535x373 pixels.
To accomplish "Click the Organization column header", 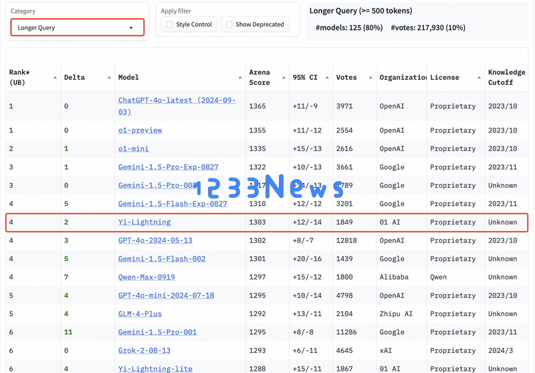I will 403,78.
